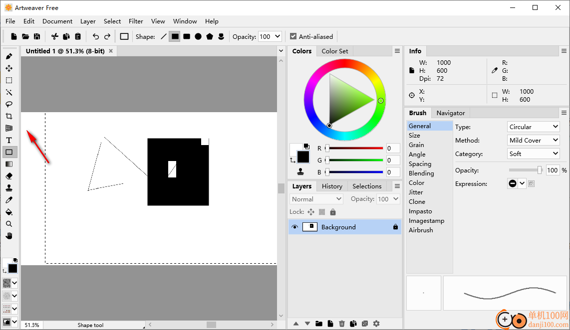Viewport: 570px width, 330px height.
Task: Expand the paper texture selector dropdown
Action: click(x=14, y=283)
